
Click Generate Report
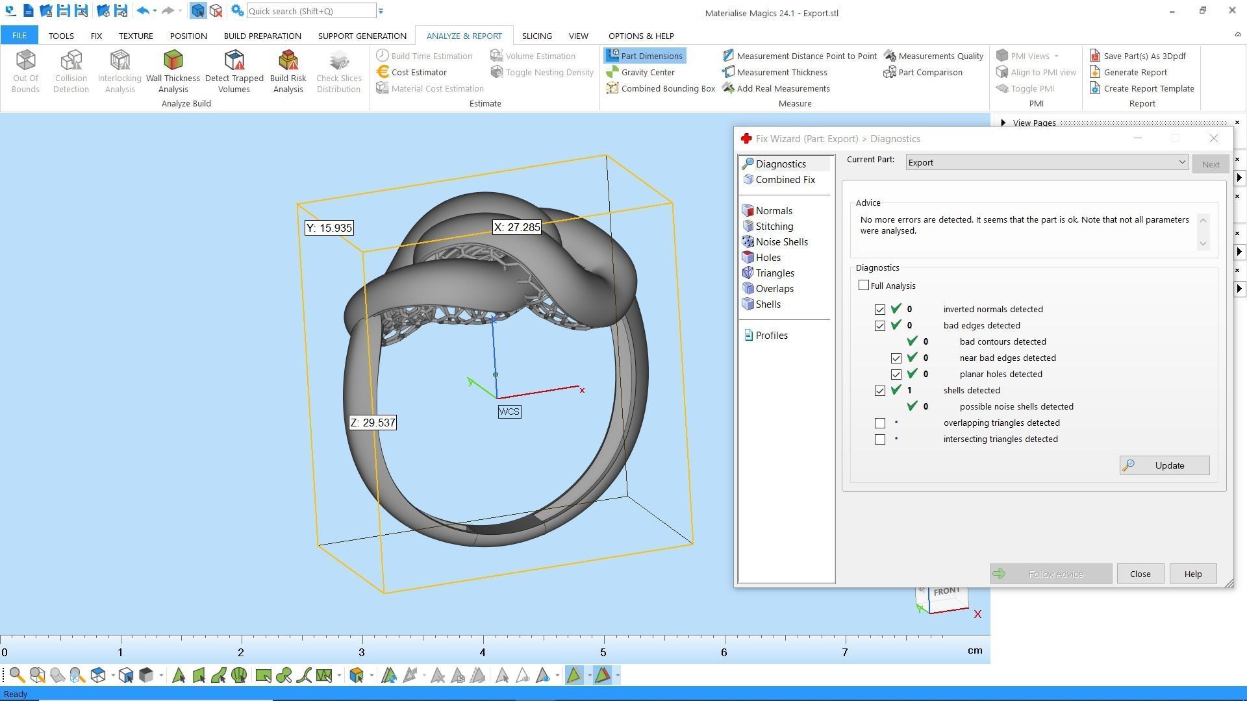click(1128, 72)
